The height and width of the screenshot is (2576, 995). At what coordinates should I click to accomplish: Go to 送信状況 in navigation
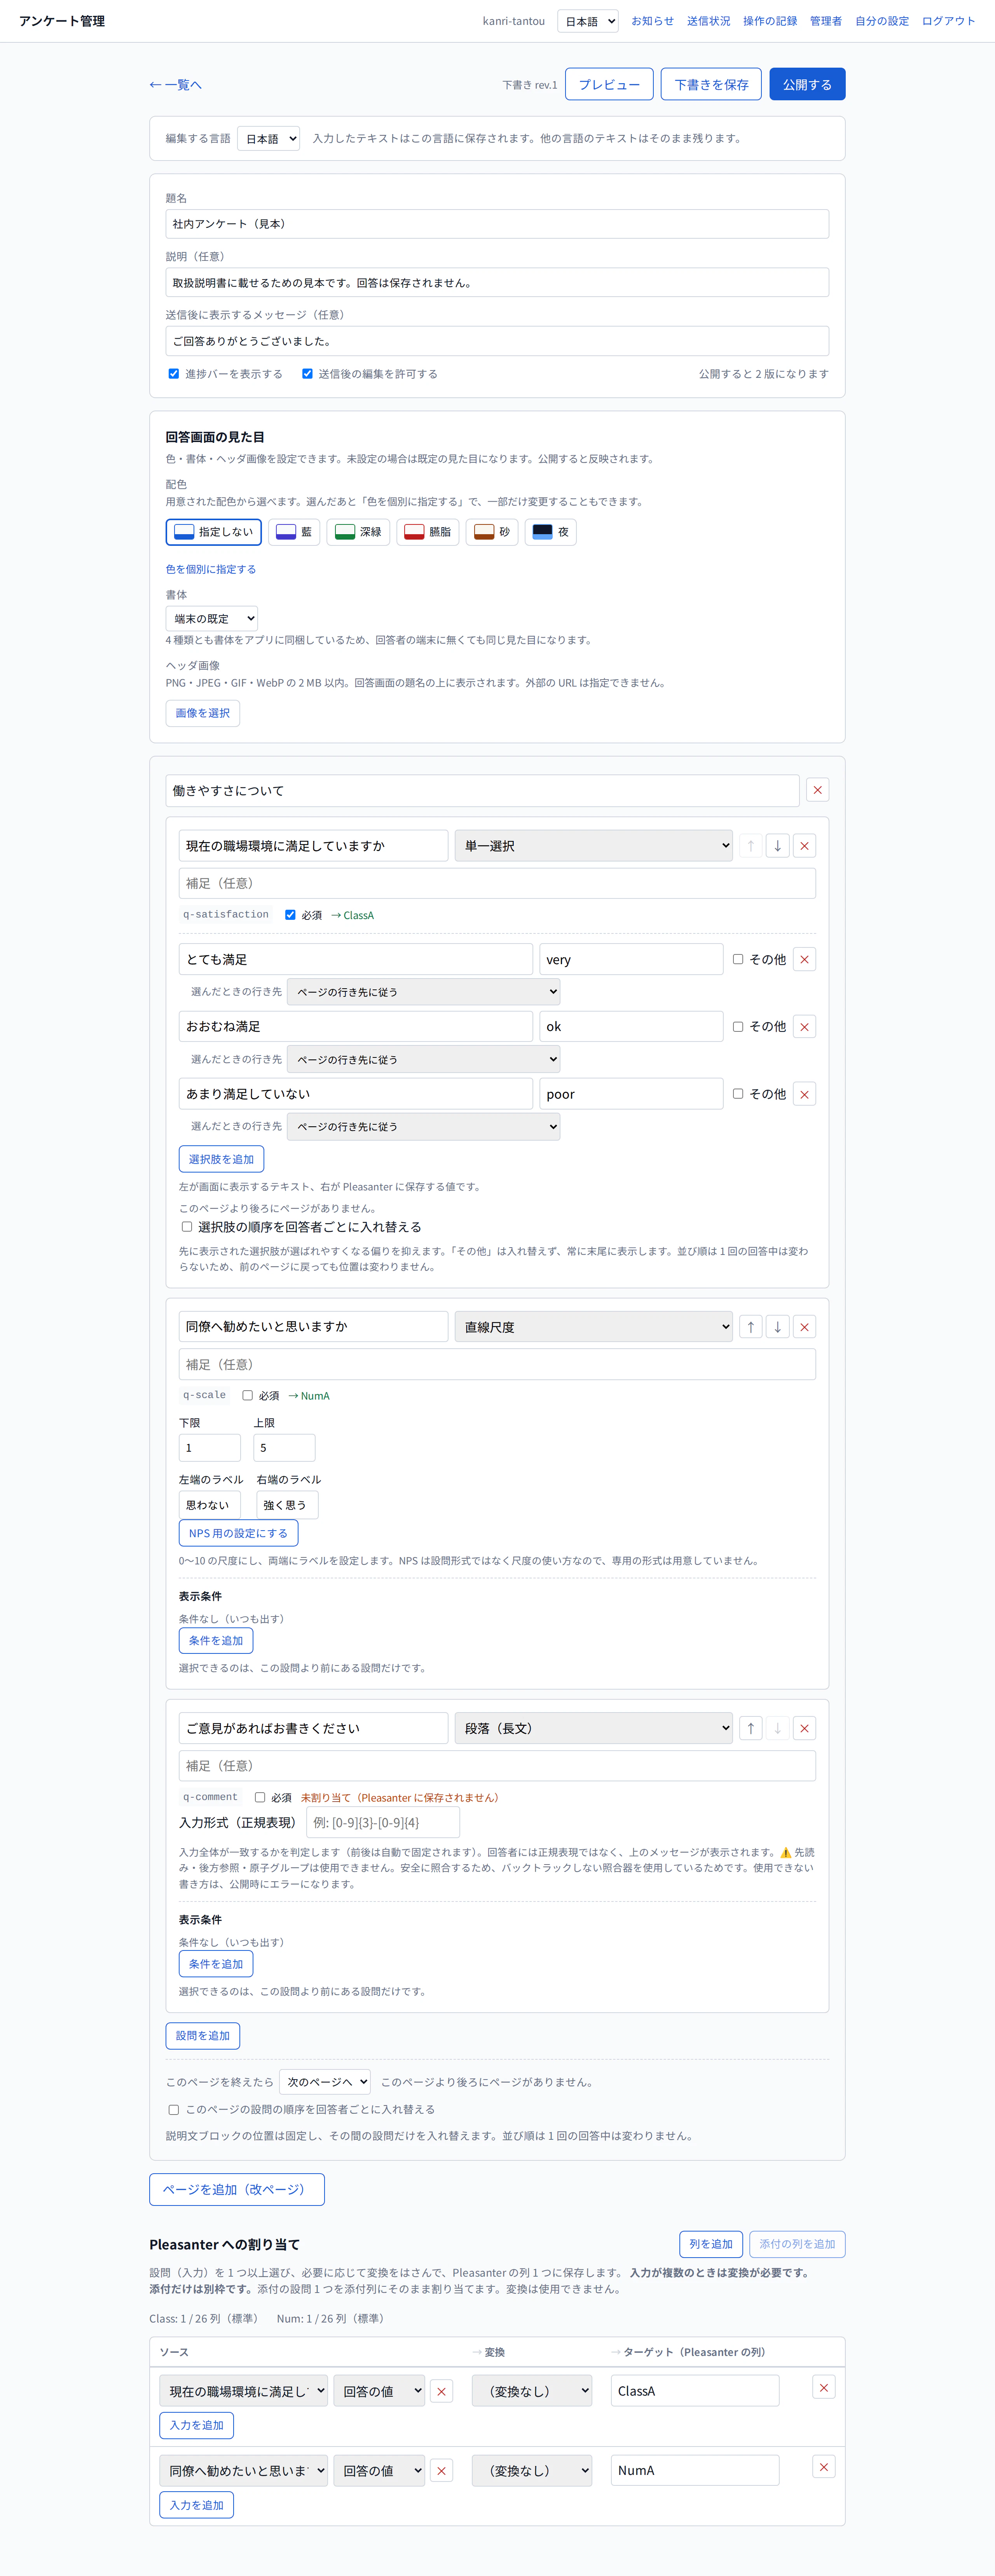[x=708, y=21]
